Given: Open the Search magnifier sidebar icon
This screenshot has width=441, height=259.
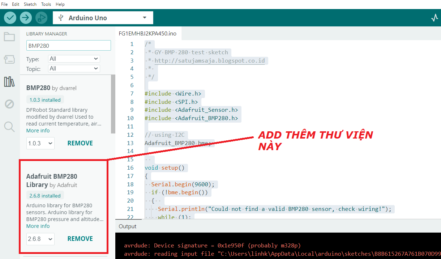Looking at the screenshot, I should point(9,127).
